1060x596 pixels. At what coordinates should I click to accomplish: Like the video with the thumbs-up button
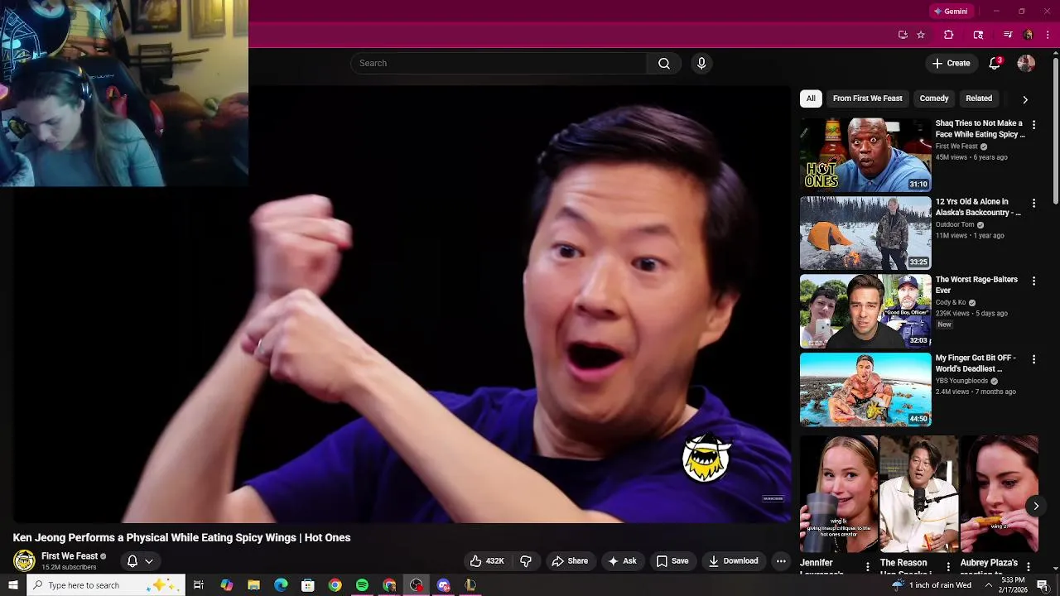coord(487,561)
